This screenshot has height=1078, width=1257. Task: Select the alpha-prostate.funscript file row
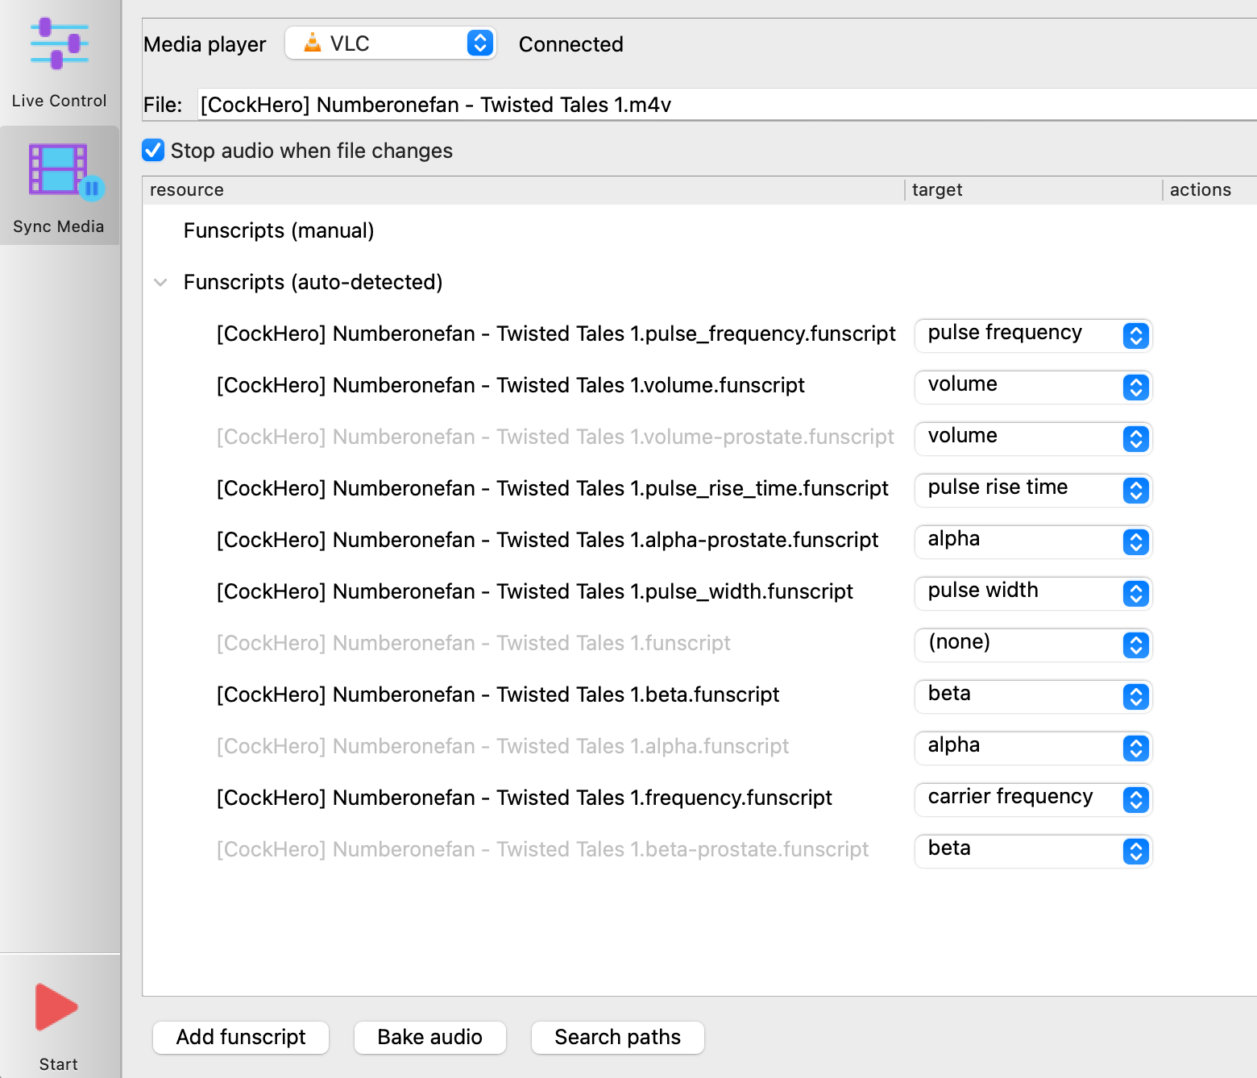pyautogui.click(x=548, y=541)
